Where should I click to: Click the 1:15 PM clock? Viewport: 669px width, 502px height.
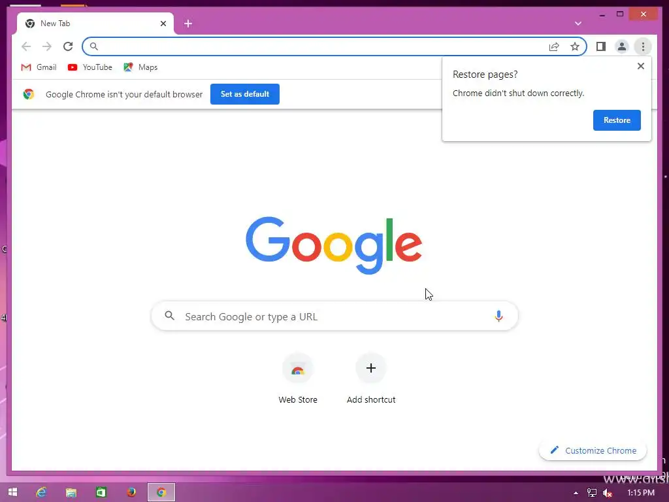[640, 493]
